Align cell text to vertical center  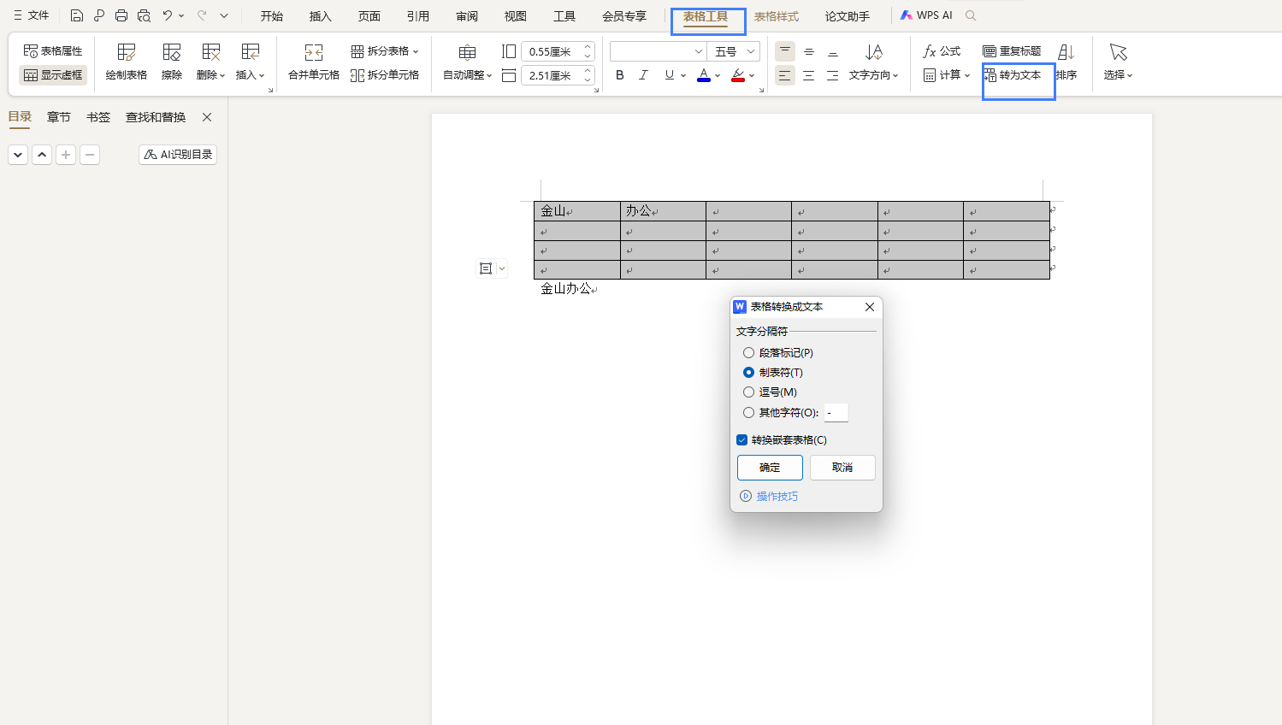click(809, 51)
